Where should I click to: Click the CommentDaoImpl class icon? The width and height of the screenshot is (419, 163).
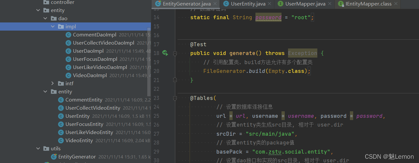pyautogui.click(x=68, y=35)
